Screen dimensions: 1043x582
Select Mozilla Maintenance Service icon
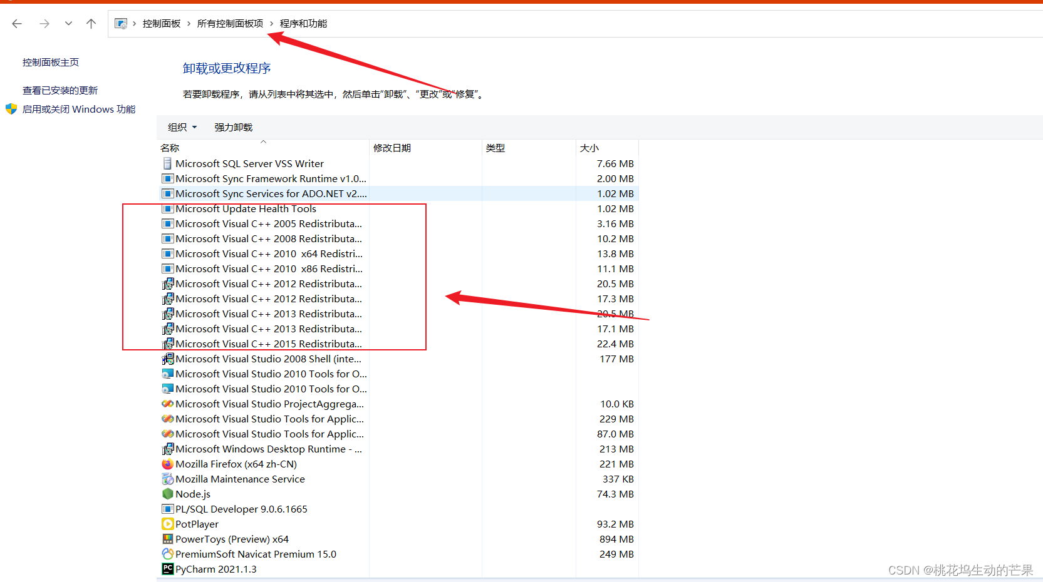(x=167, y=479)
